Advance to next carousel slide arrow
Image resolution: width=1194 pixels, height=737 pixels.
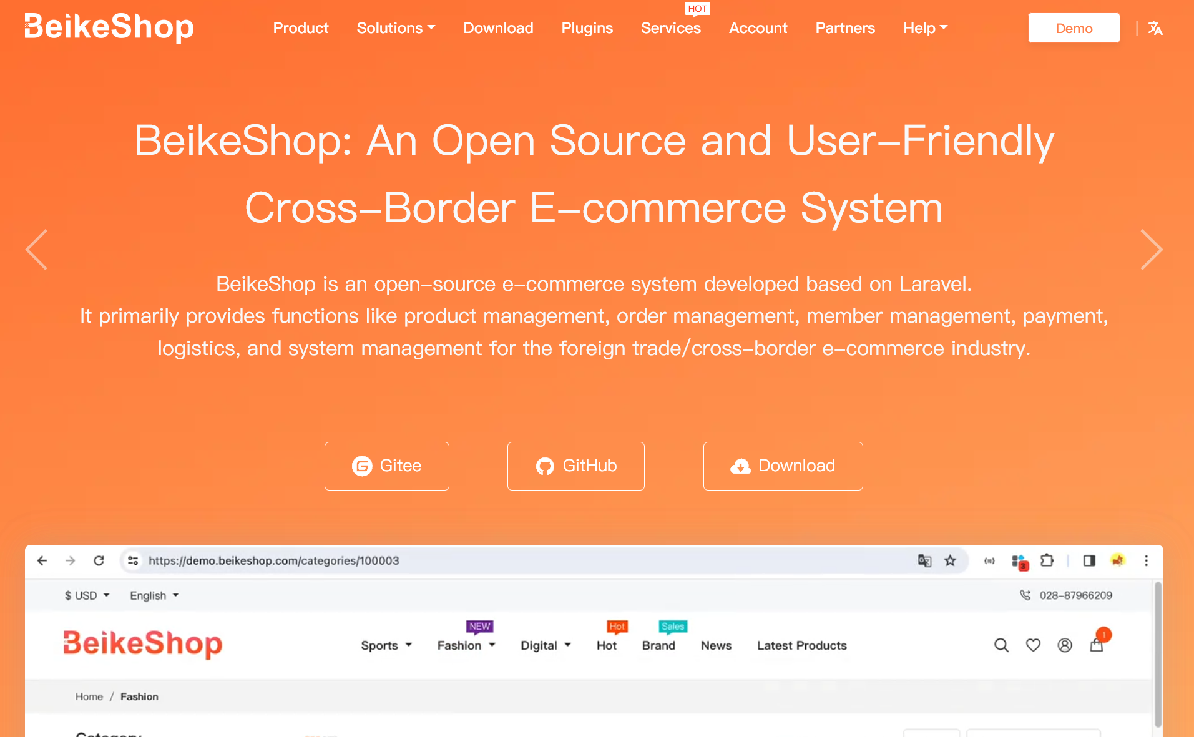[1151, 250]
